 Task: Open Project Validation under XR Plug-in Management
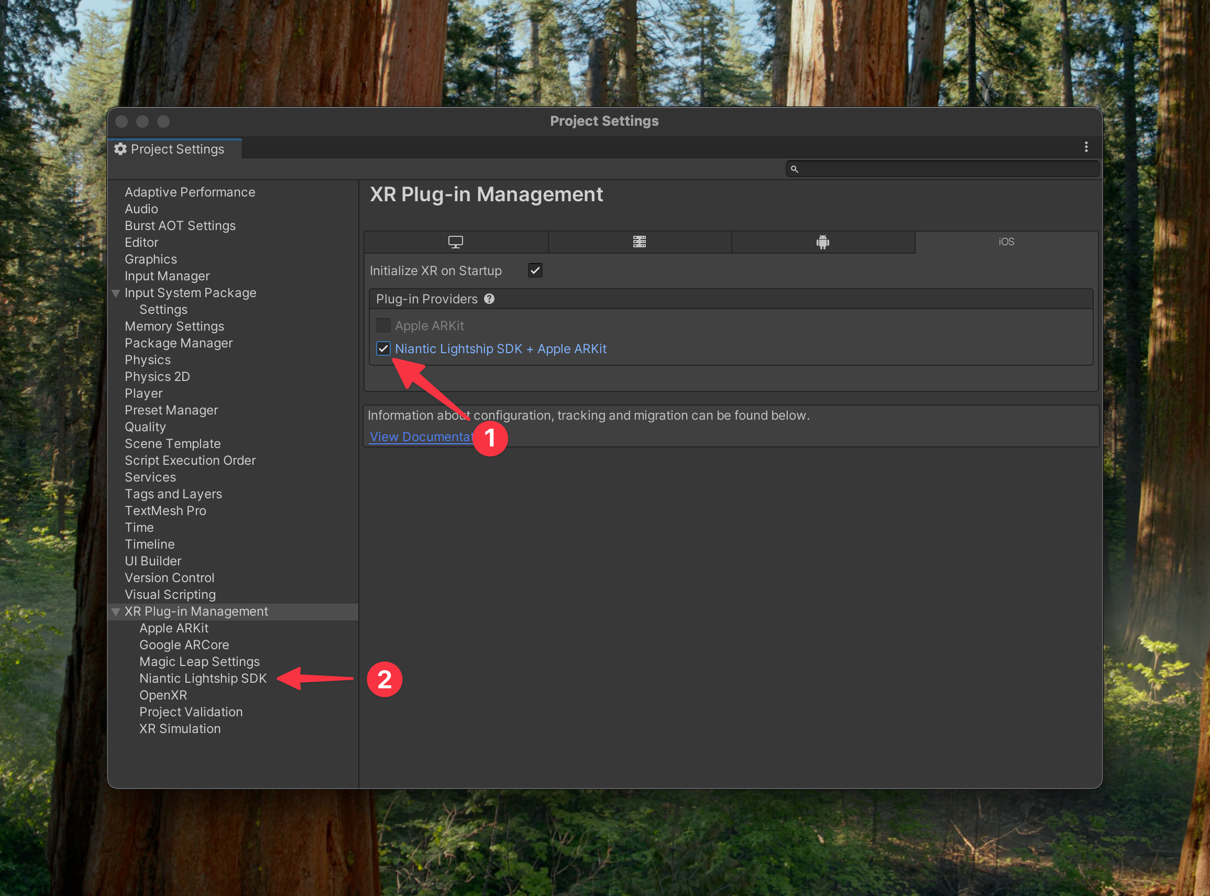click(191, 712)
